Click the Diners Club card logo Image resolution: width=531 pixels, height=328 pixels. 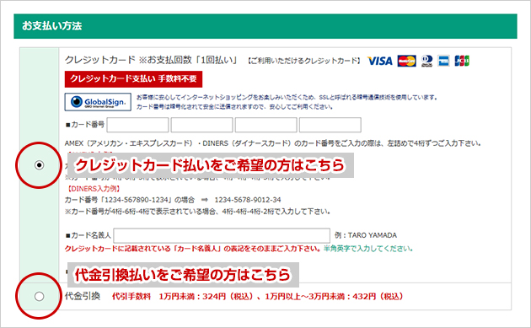(x=426, y=61)
